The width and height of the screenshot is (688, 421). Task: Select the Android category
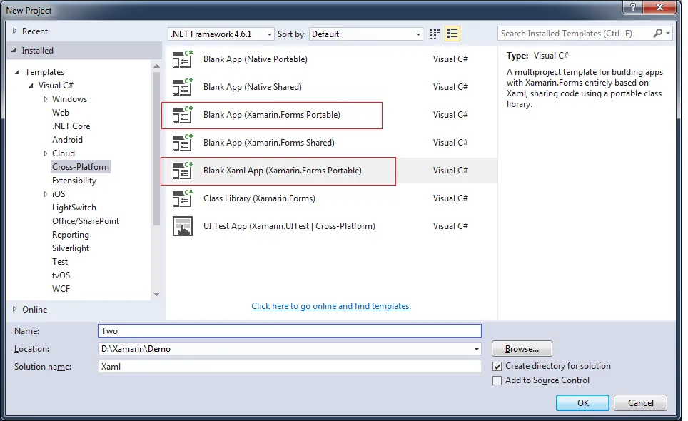pos(67,140)
